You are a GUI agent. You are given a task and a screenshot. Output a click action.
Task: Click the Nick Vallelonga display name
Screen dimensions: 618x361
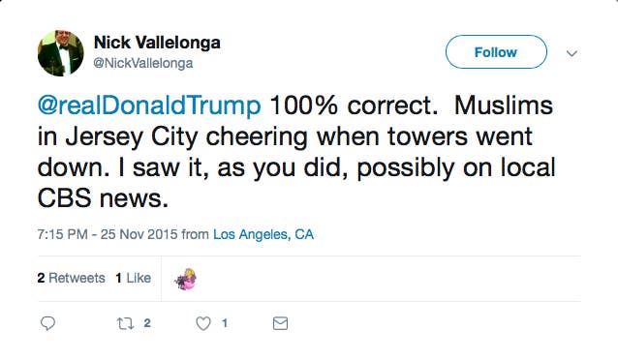pos(157,43)
